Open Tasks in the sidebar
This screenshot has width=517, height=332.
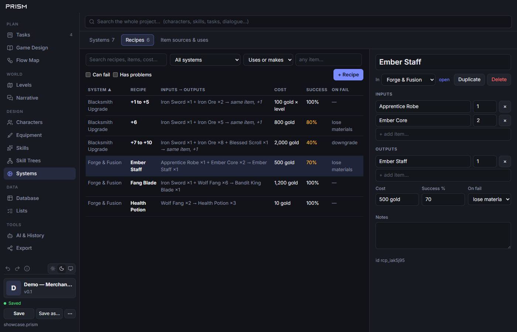(40, 35)
